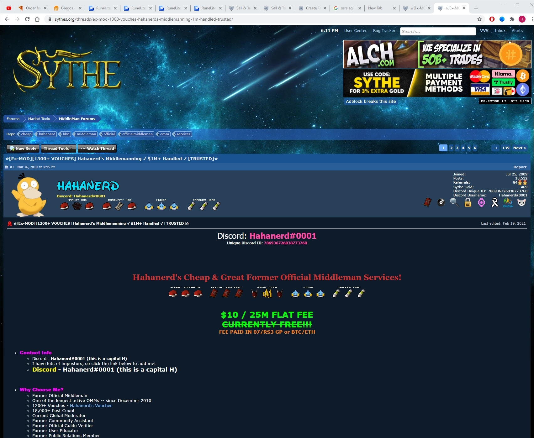This screenshot has width=534, height=438.
Task: Click the black 8-ball badge icon
Action: click(x=441, y=202)
